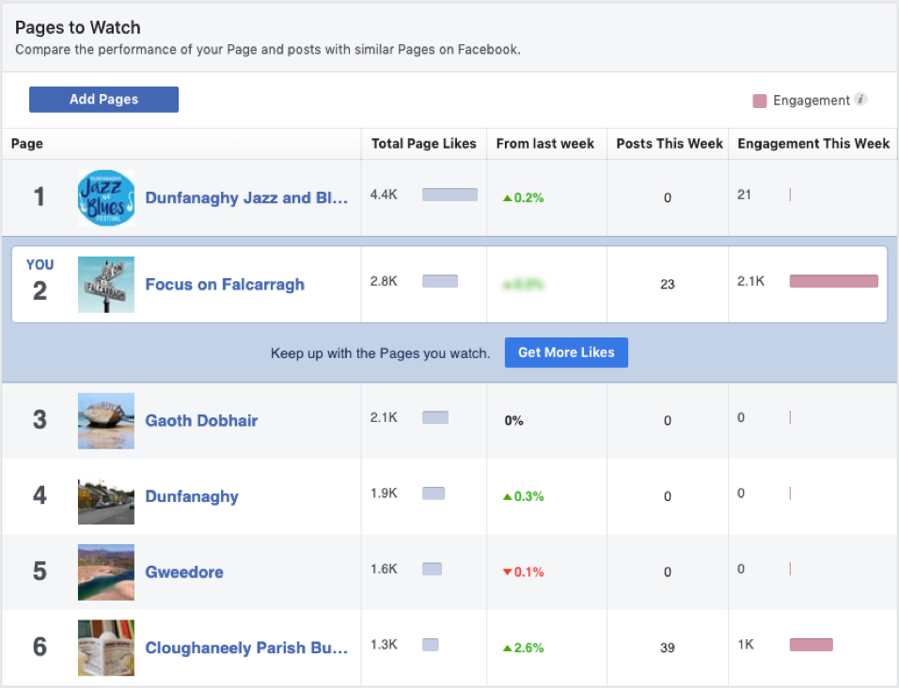The image size is (899, 688).
Task: Click the Engagement info icon
Action: click(x=860, y=99)
